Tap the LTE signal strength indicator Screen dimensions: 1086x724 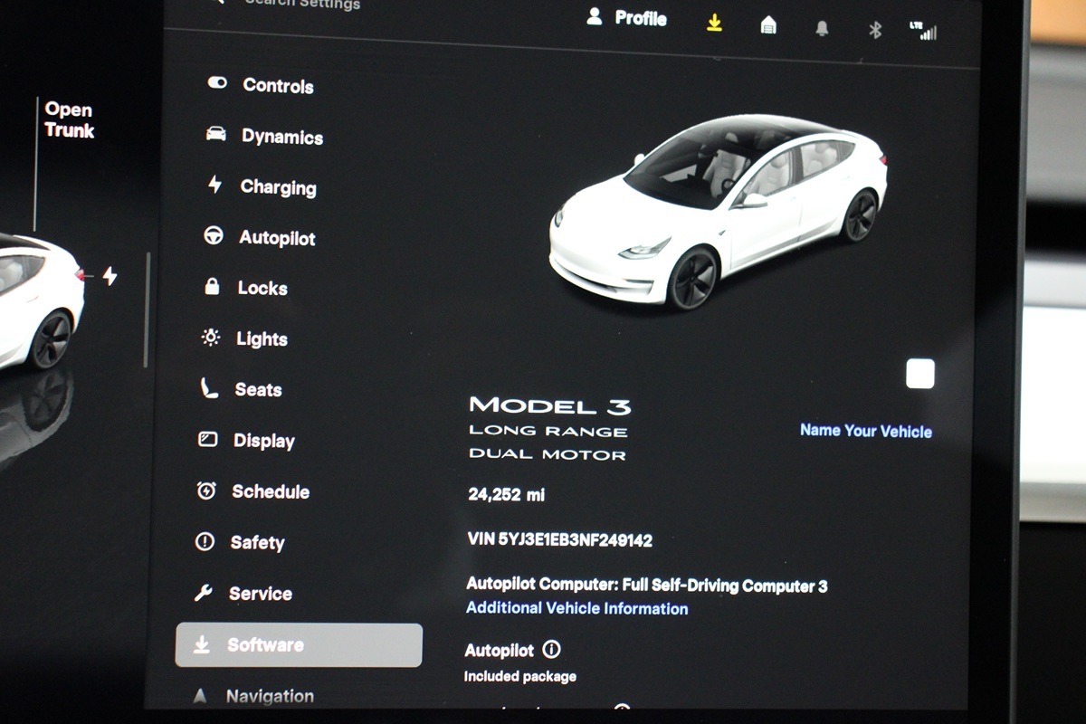click(x=923, y=31)
